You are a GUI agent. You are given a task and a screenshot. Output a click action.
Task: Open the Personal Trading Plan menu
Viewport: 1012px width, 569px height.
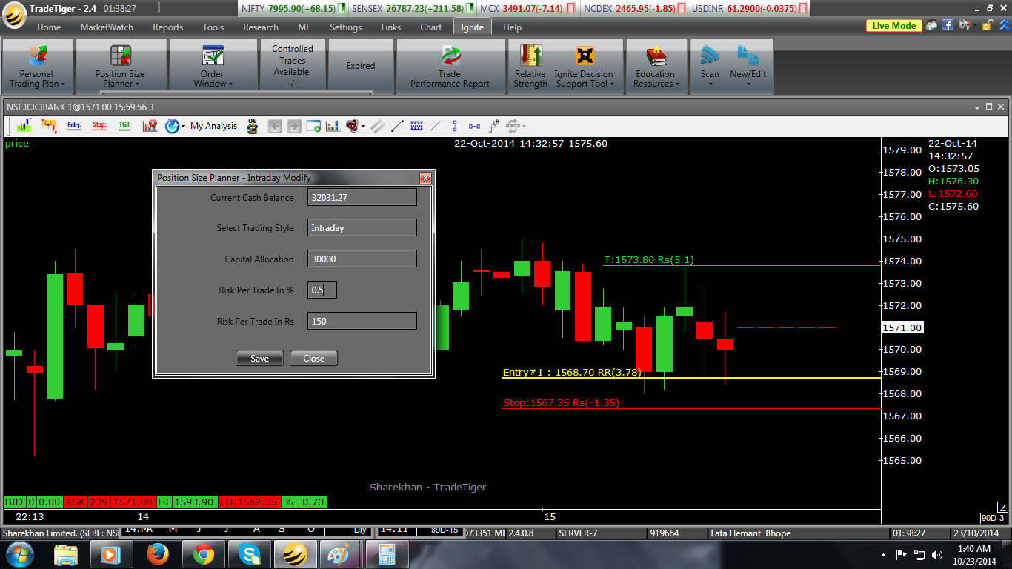click(x=37, y=67)
